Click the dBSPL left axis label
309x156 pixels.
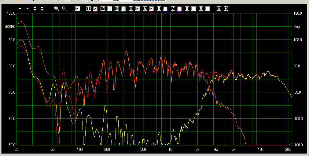pyautogui.click(x=10, y=27)
